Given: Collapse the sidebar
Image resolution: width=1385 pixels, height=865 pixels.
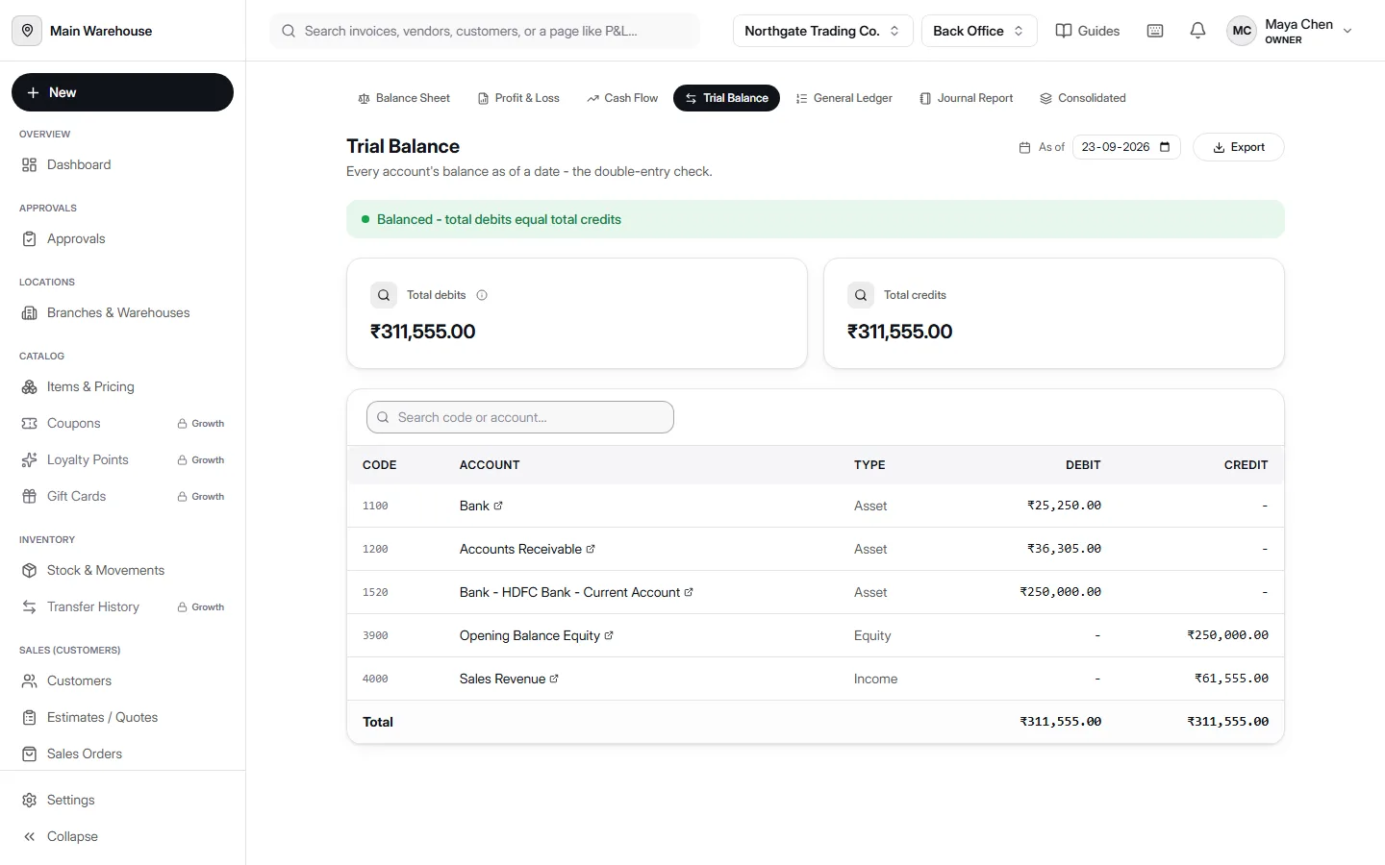Looking at the screenshot, I should 61,836.
